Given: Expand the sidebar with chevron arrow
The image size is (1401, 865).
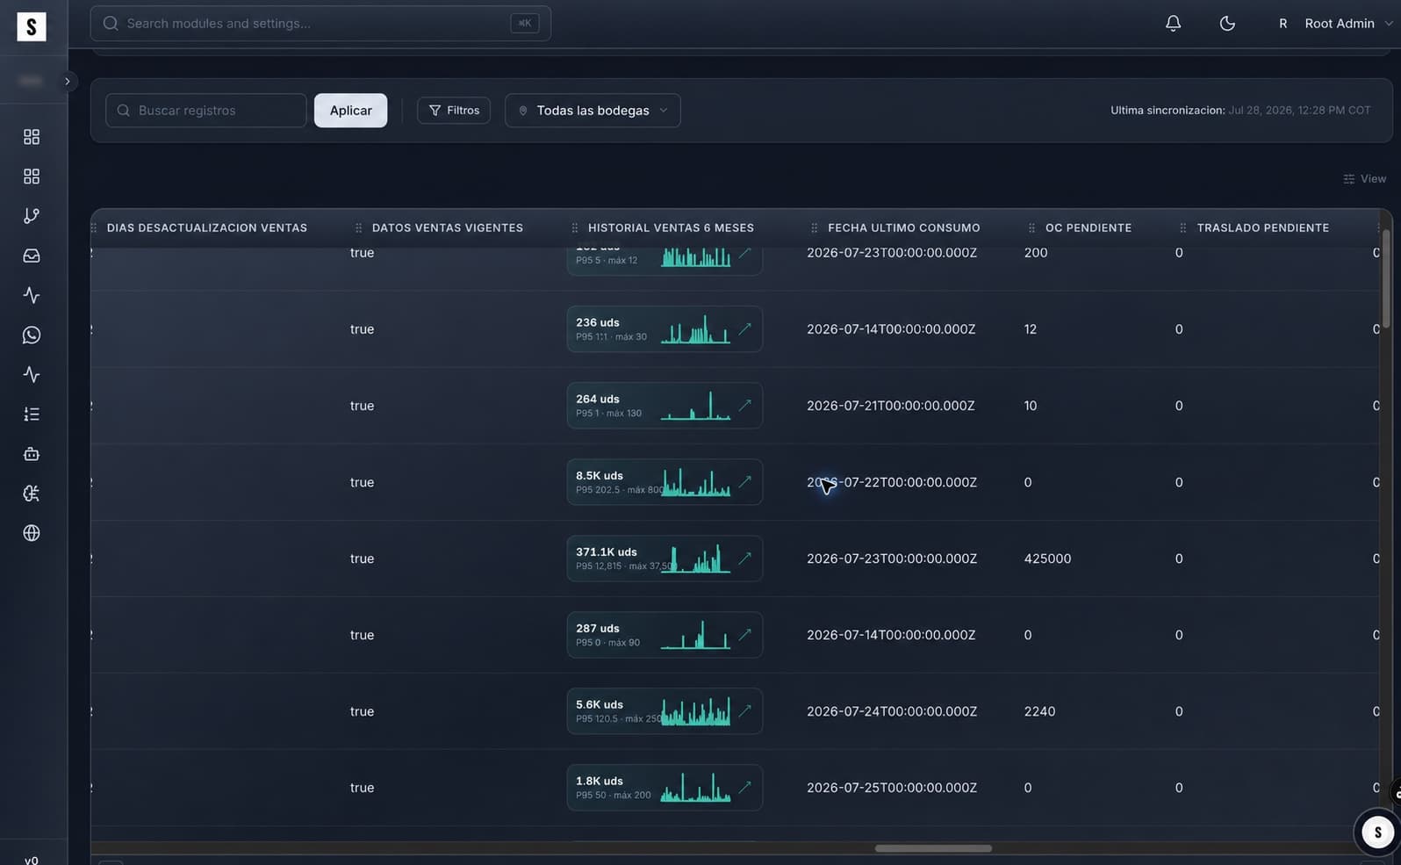Looking at the screenshot, I should tap(67, 81).
